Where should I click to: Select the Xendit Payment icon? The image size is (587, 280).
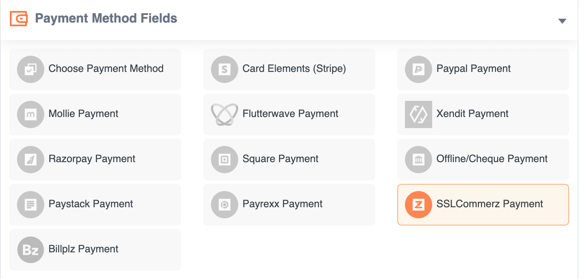coord(418,114)
